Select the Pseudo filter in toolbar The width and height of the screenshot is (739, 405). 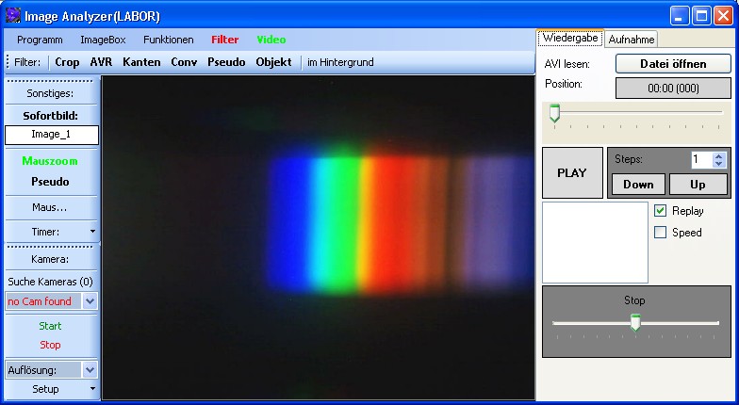(x=225, y=62)
